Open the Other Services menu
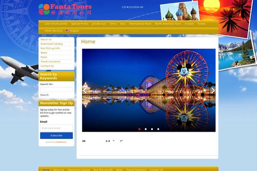 click(54, 31)
